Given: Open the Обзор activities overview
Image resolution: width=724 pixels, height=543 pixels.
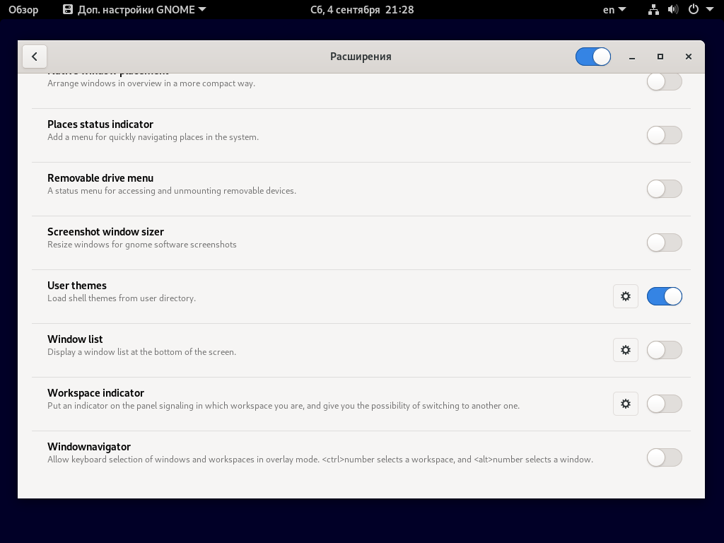Looking at the screenshot, I should click(23, 10).
